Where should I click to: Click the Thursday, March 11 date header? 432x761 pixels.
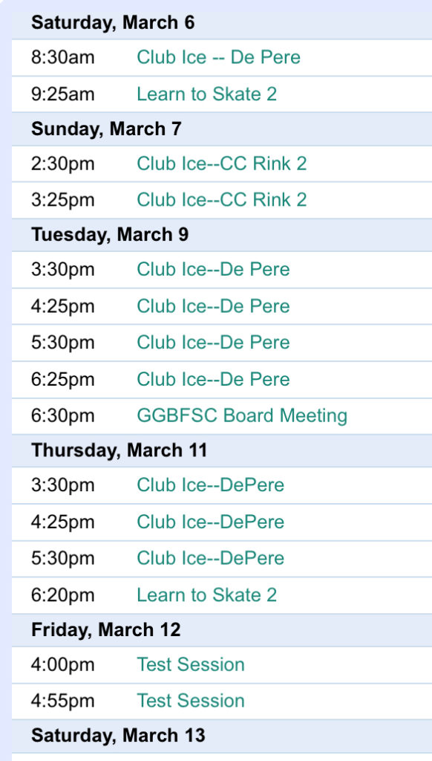pos(120,450)
